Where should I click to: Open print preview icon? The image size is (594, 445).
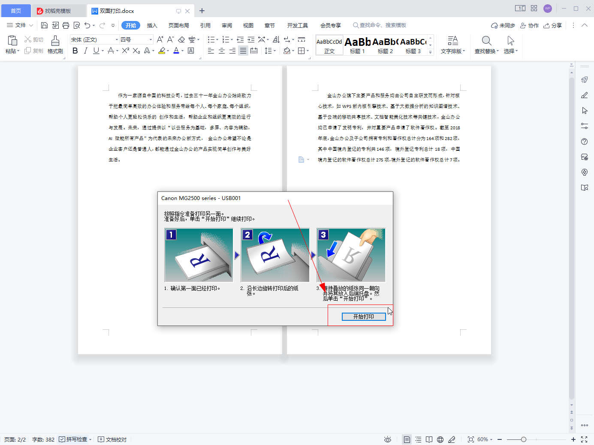[x=77, y=25]
